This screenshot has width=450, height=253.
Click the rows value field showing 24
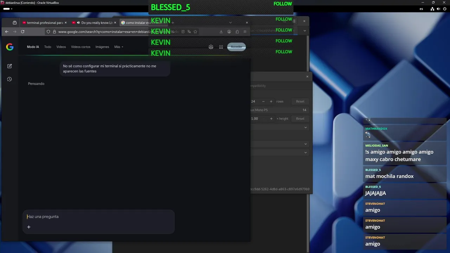[x=254, y=101]
